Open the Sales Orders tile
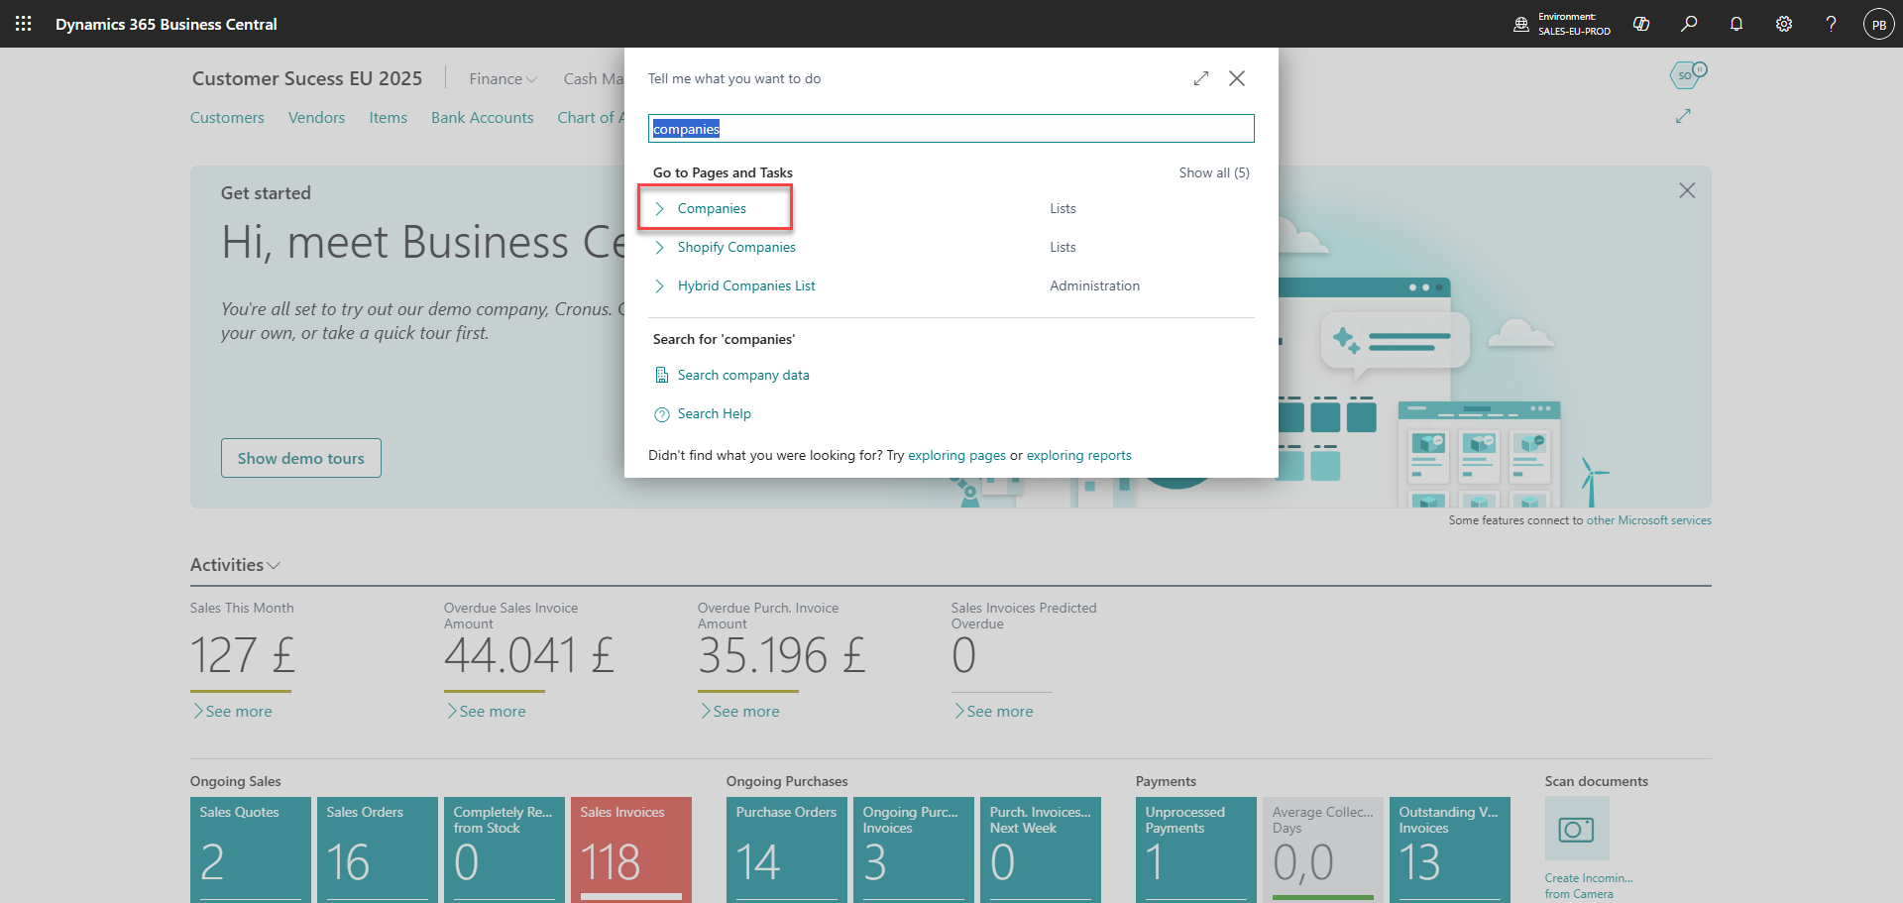1903x903 pixels. coord(378,849)
